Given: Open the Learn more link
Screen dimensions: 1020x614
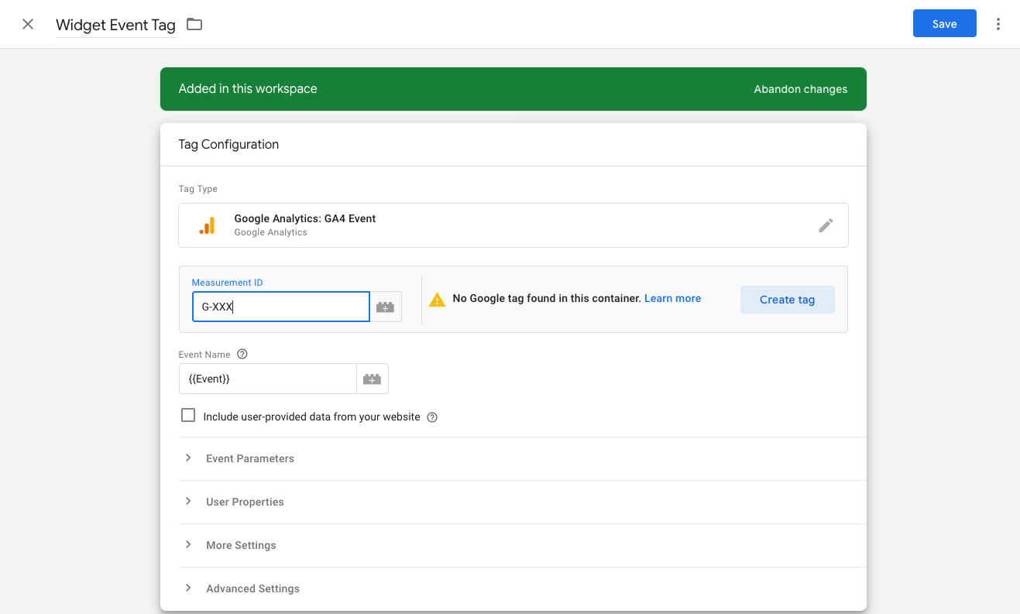Looking at the screenshot, I should pos(672,298).
